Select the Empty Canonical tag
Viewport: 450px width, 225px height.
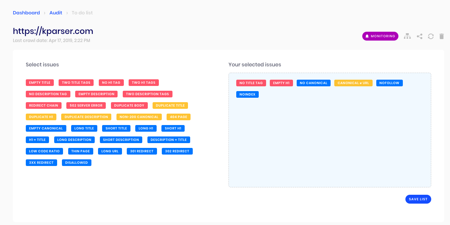click(x=46, y=128)
